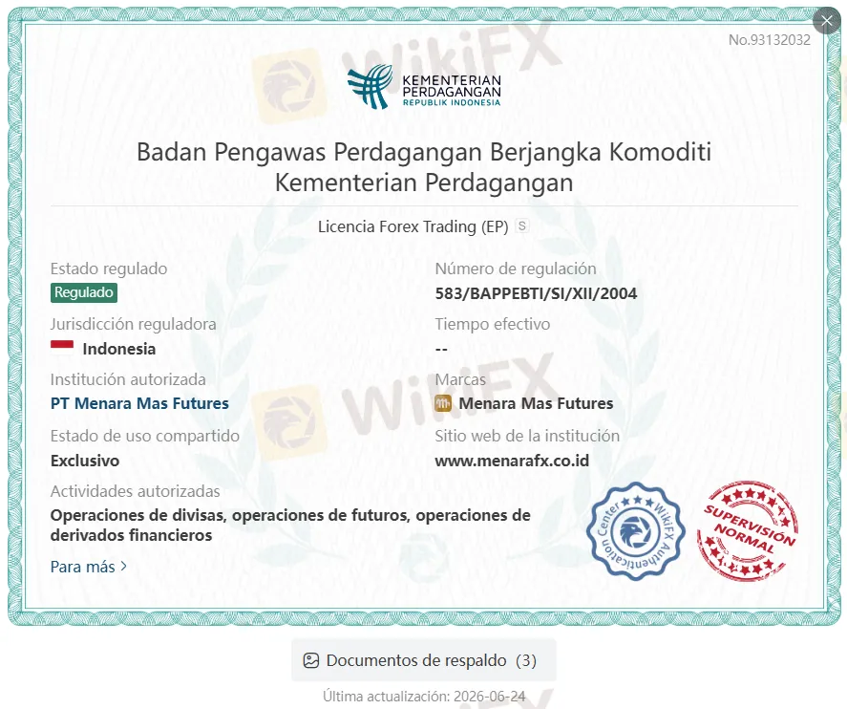Click the Marcas label

tap(460, 379)
